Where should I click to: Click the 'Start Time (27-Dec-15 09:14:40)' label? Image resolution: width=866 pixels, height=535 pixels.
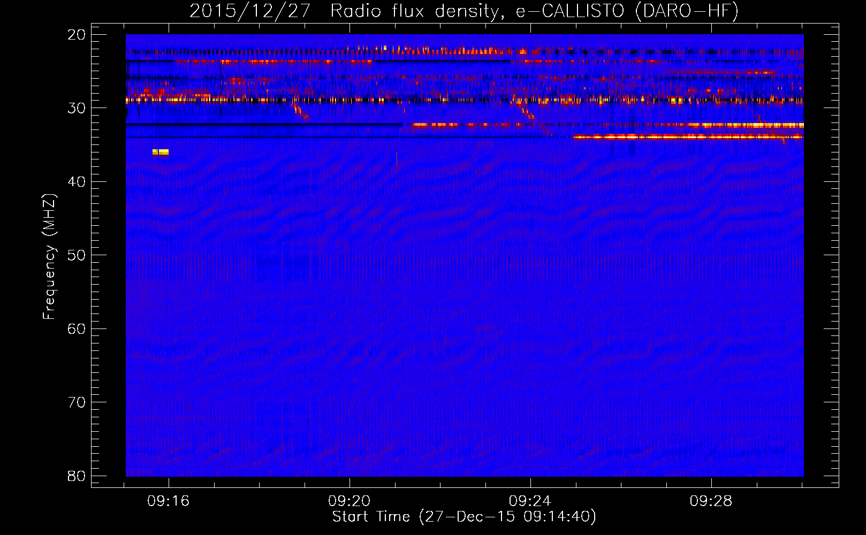464,517
